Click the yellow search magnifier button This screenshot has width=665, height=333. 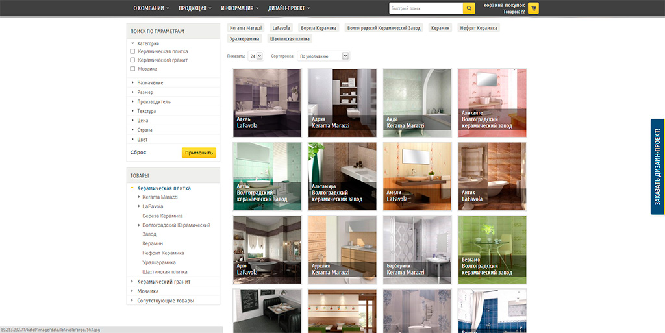[469, 8]
